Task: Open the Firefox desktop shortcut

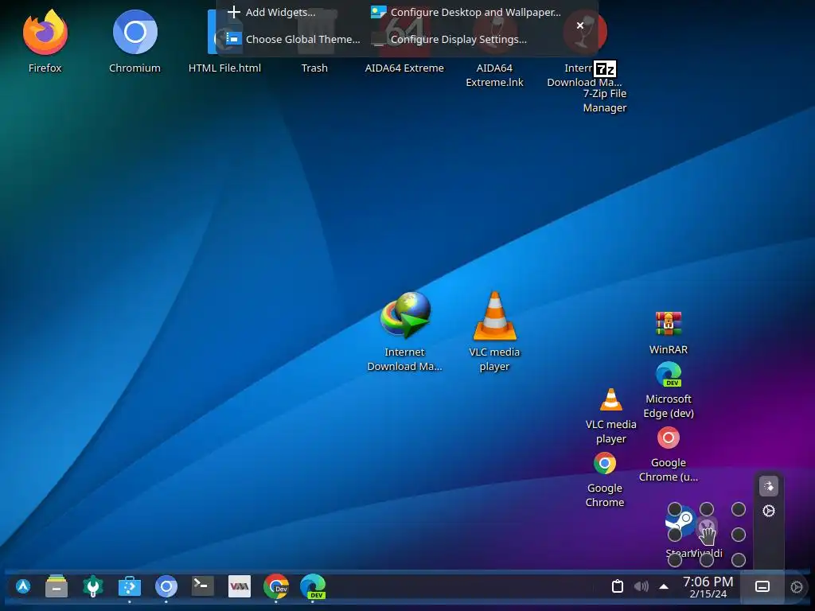Action: tap(45, 32)
